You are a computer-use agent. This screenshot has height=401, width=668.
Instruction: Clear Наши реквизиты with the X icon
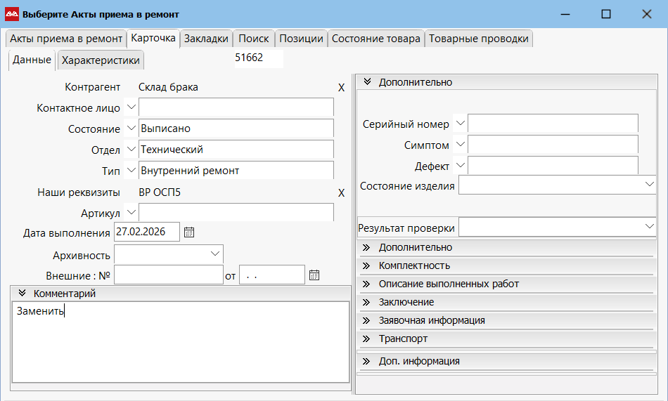[x=341, y=193]
